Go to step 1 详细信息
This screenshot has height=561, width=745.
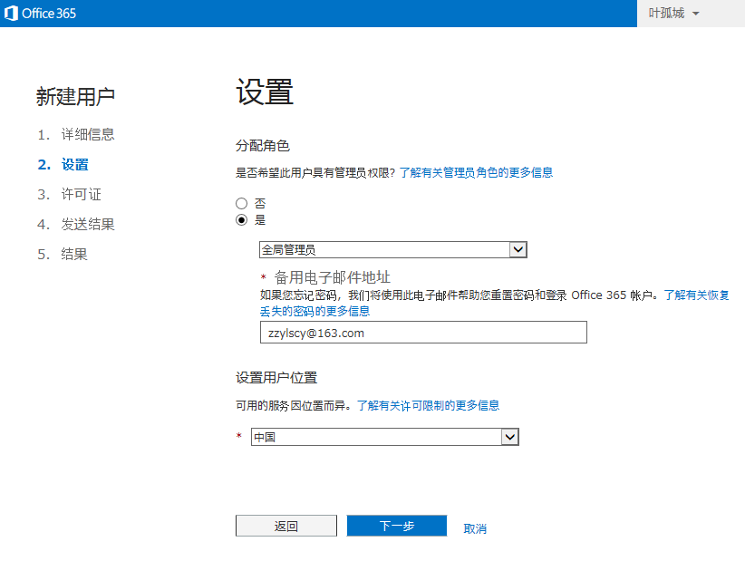point(87,134)
